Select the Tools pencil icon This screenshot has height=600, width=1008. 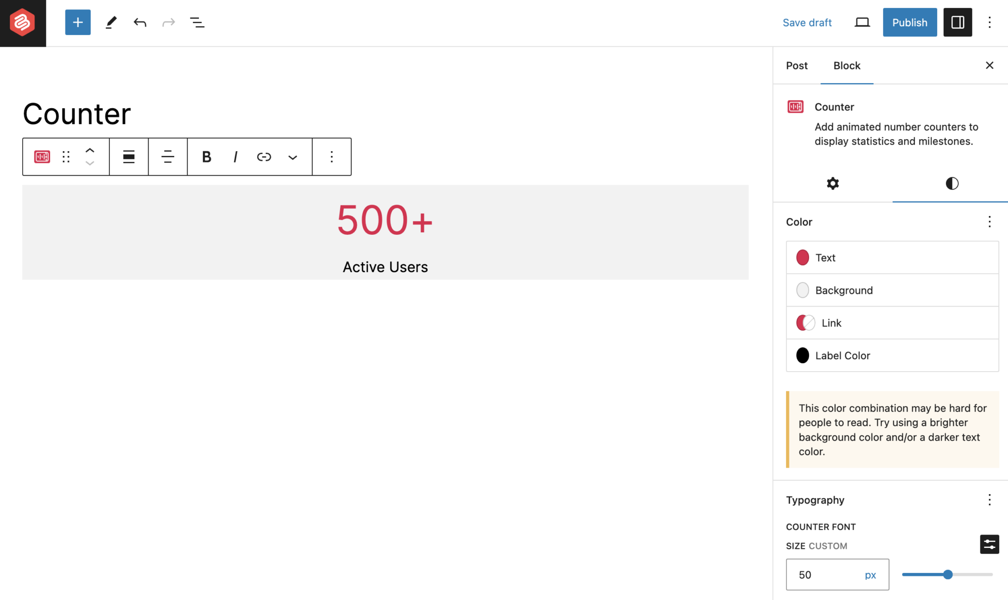point(111,22)
